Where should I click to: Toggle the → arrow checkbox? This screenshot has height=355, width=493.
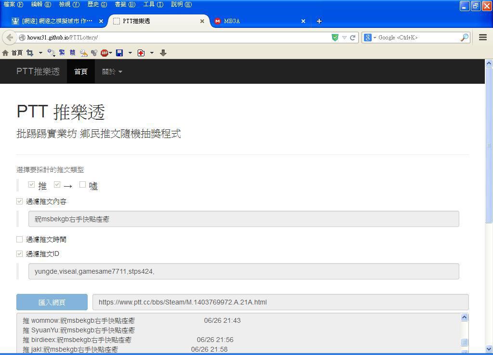click(57, 184)
